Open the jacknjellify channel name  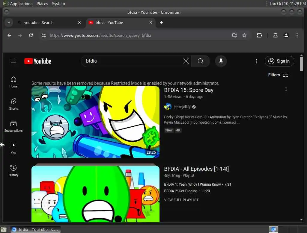coord(182,107)
